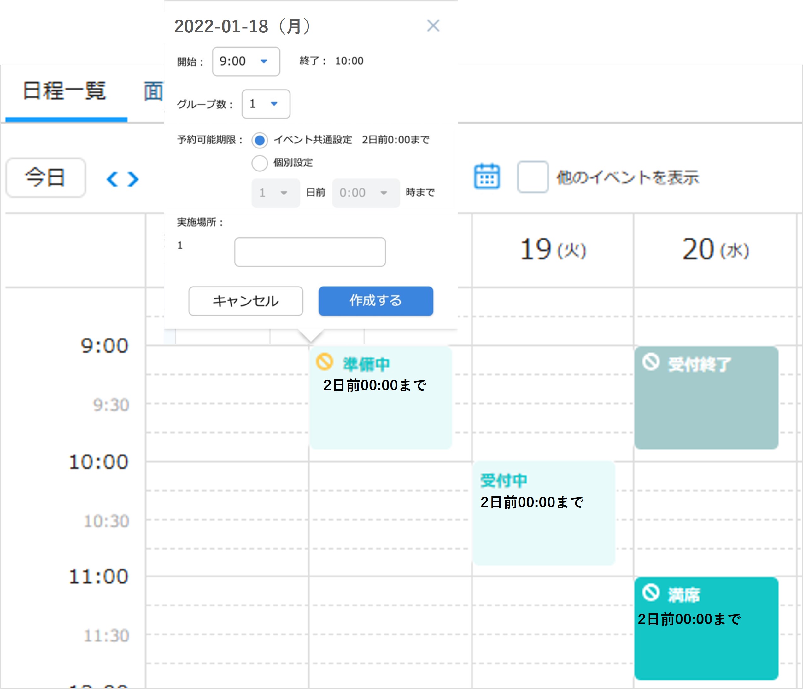Viewport: 803px width, 689px height.
Task: Go to previous week with left chevron
Action: click(x=112, y=179)
